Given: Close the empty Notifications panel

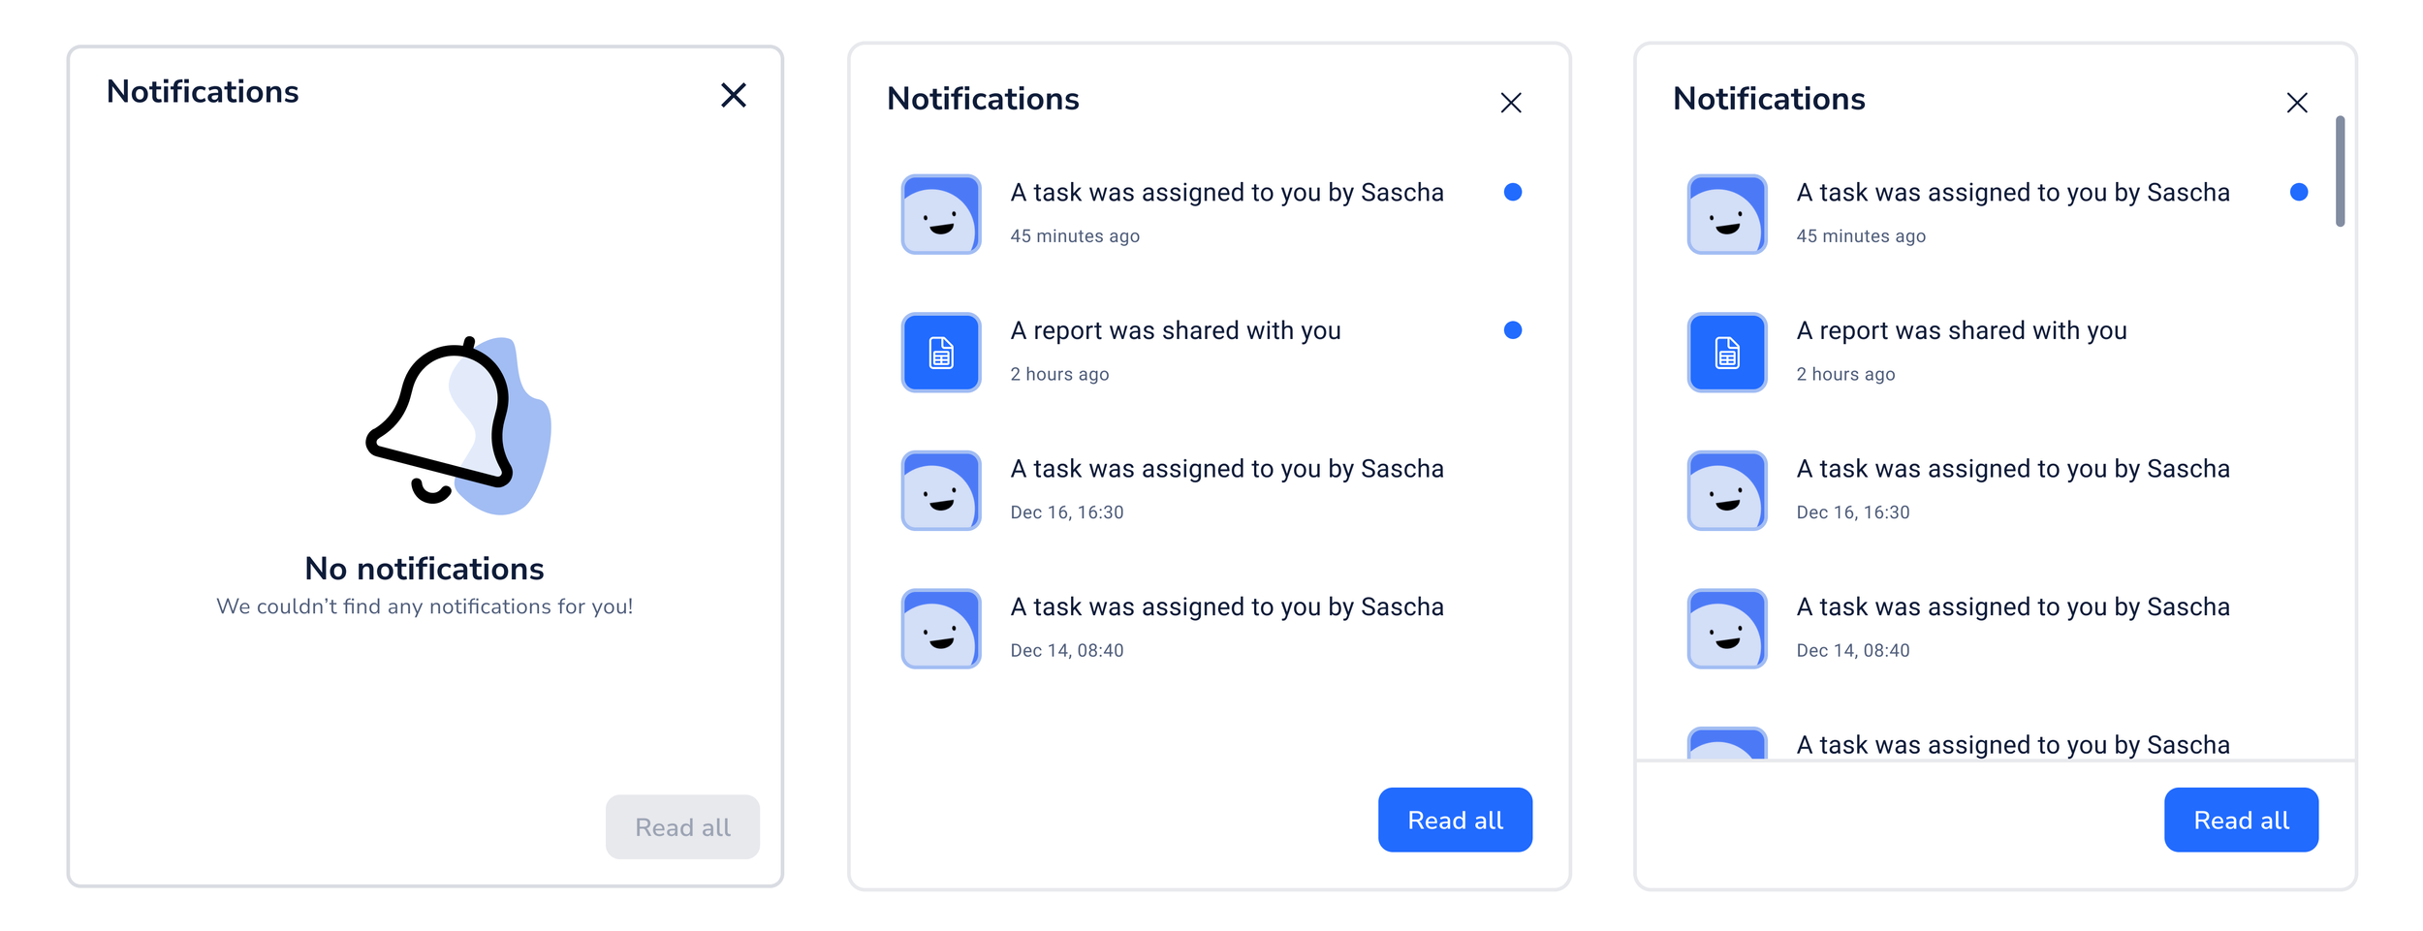Looking at the screenshot, I should coord(734,95).
